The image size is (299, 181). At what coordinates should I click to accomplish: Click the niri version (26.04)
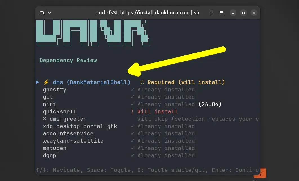[x=210, y=104]
